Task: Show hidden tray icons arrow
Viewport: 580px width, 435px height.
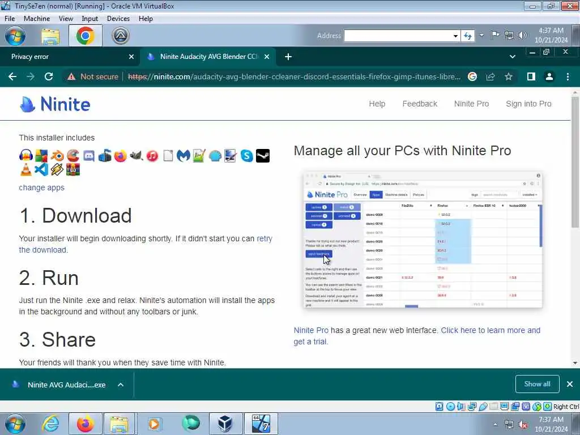Action: [495, 425]
